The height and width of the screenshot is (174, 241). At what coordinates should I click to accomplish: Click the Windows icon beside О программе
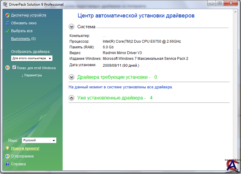point(7,156)
